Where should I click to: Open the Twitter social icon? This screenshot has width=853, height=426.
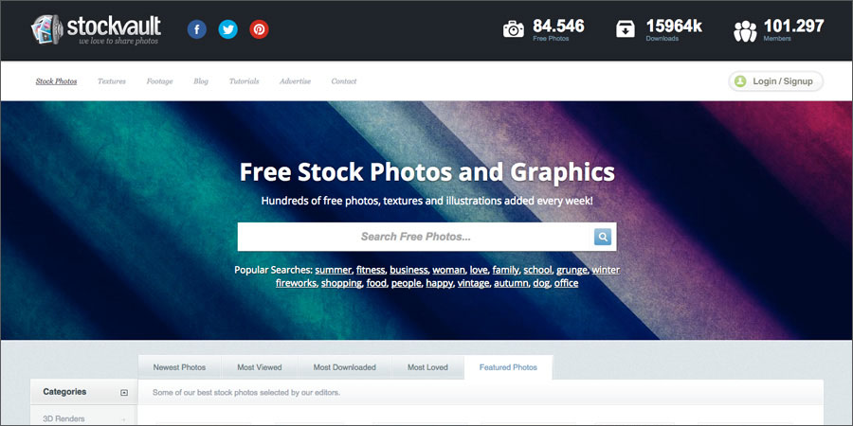click(227, 28)
